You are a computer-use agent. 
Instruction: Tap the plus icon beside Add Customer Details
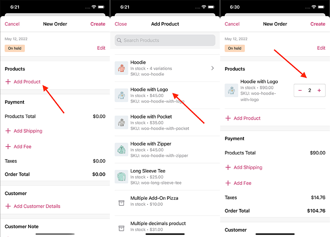(8, 206)
